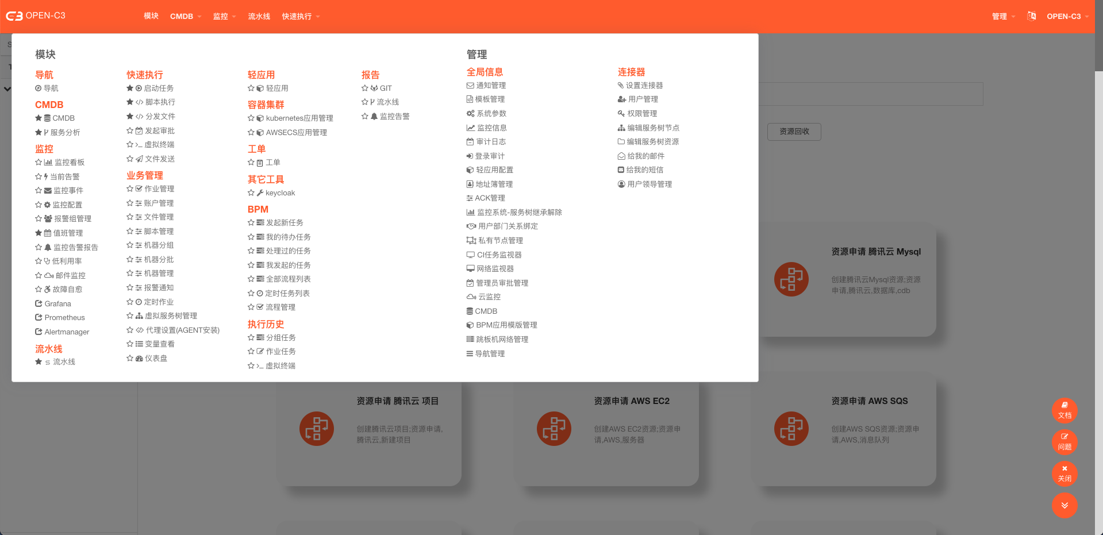Open 通知管理 in 全局信息
This screenshot has height=535, width=1103.
(x=486, y=85)
